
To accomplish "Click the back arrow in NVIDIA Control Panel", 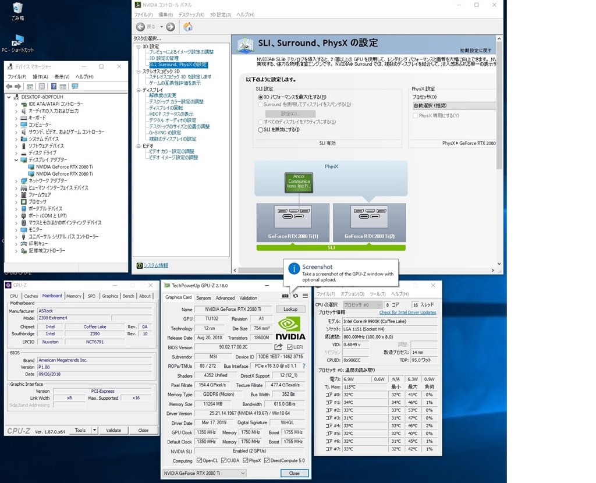I will click(x=141, y=27).
